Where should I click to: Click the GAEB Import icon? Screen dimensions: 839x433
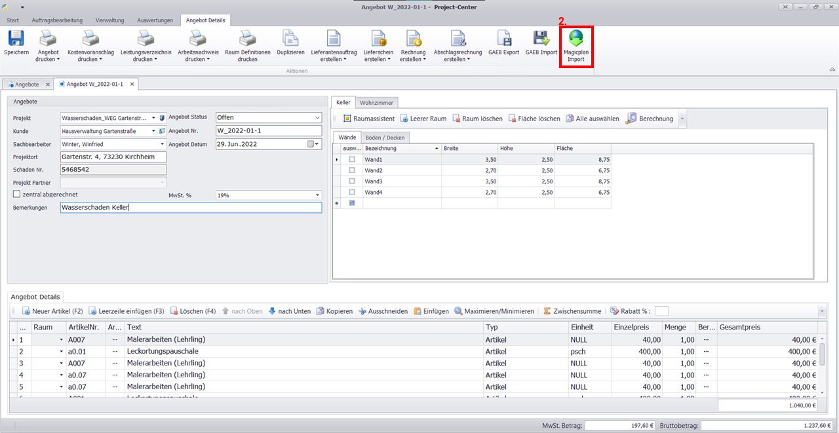(x=541, y=38)
